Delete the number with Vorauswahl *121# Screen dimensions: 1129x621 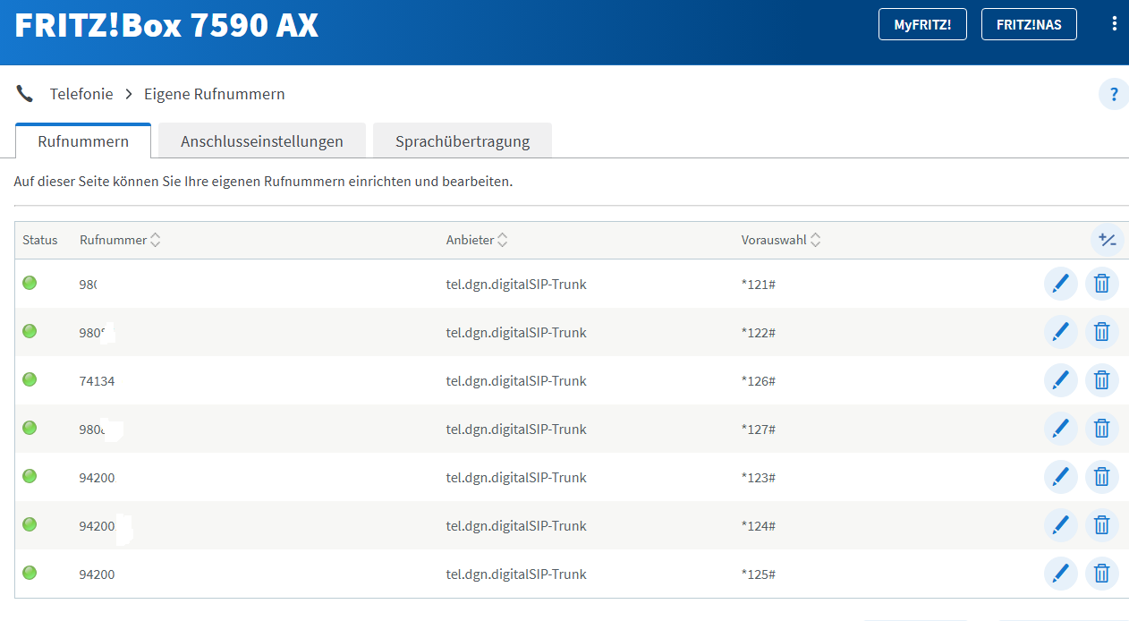click(1102, 284)
